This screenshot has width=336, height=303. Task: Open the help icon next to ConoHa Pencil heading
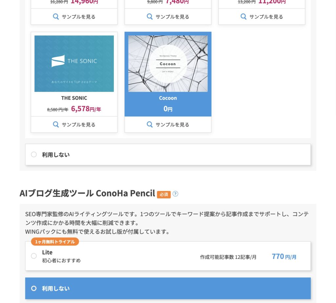[x=175, y=194]
